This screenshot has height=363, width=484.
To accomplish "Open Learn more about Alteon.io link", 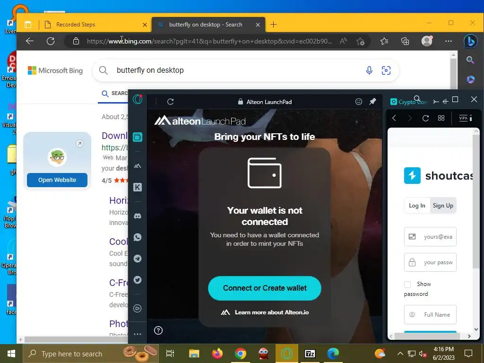I will pos(265,312).
